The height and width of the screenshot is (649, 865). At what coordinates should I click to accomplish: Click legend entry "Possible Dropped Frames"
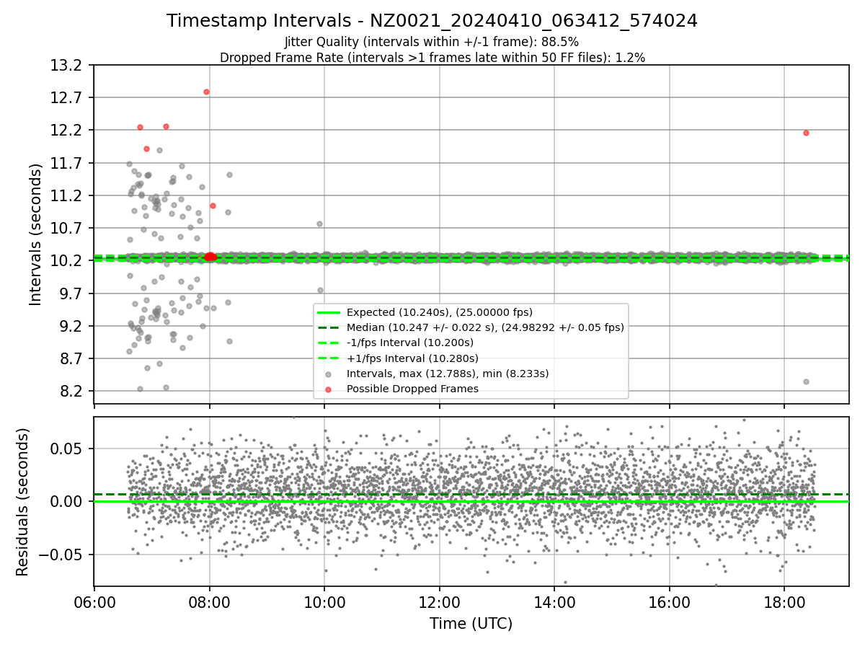coord(412,389)
